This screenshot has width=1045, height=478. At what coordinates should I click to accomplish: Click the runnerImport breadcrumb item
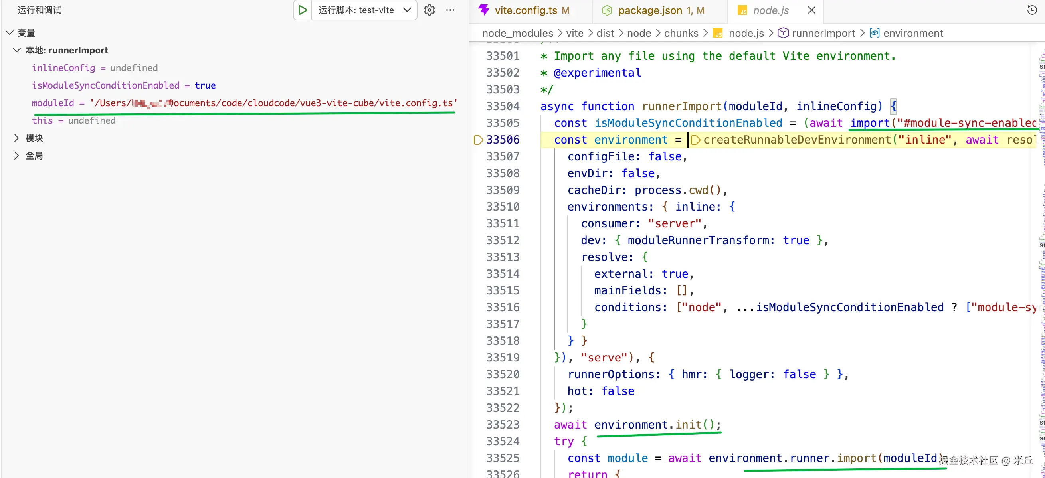(x=823, y=33)
